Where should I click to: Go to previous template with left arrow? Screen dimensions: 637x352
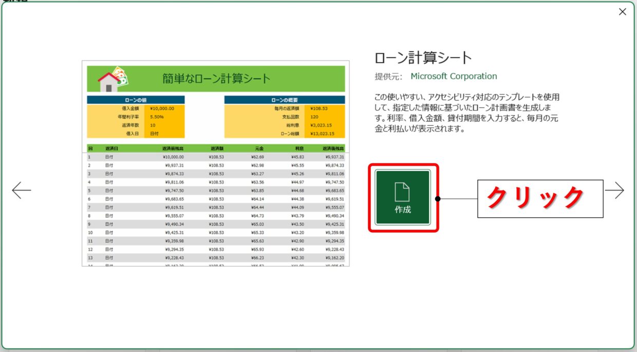[22, 190]
